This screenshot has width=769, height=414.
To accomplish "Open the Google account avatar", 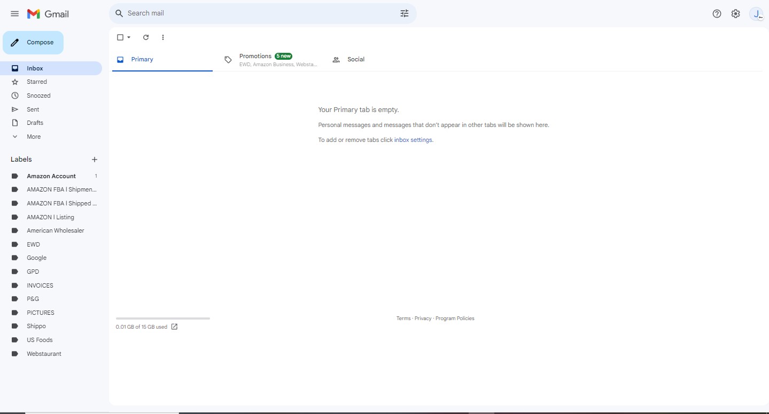I will pos(757,14).
